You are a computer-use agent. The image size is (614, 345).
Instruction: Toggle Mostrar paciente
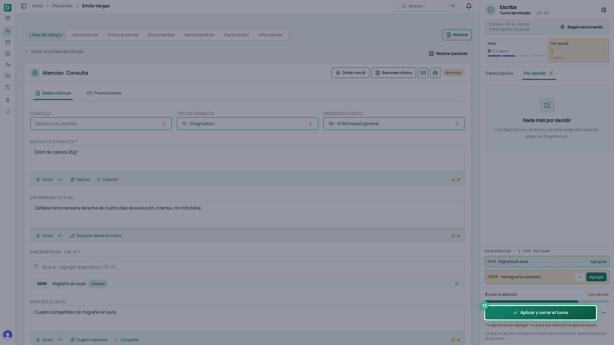tap(448, 54)
